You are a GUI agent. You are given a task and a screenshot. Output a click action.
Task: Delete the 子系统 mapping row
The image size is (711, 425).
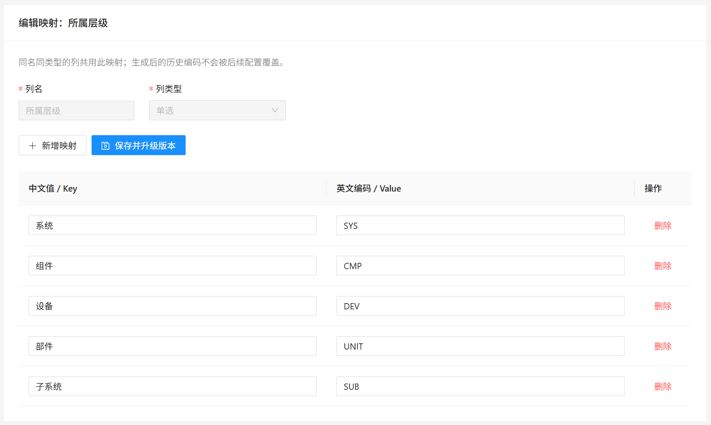tap(663, 386)
